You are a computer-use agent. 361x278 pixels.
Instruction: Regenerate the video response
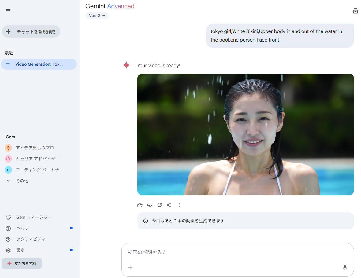[160, 205]
